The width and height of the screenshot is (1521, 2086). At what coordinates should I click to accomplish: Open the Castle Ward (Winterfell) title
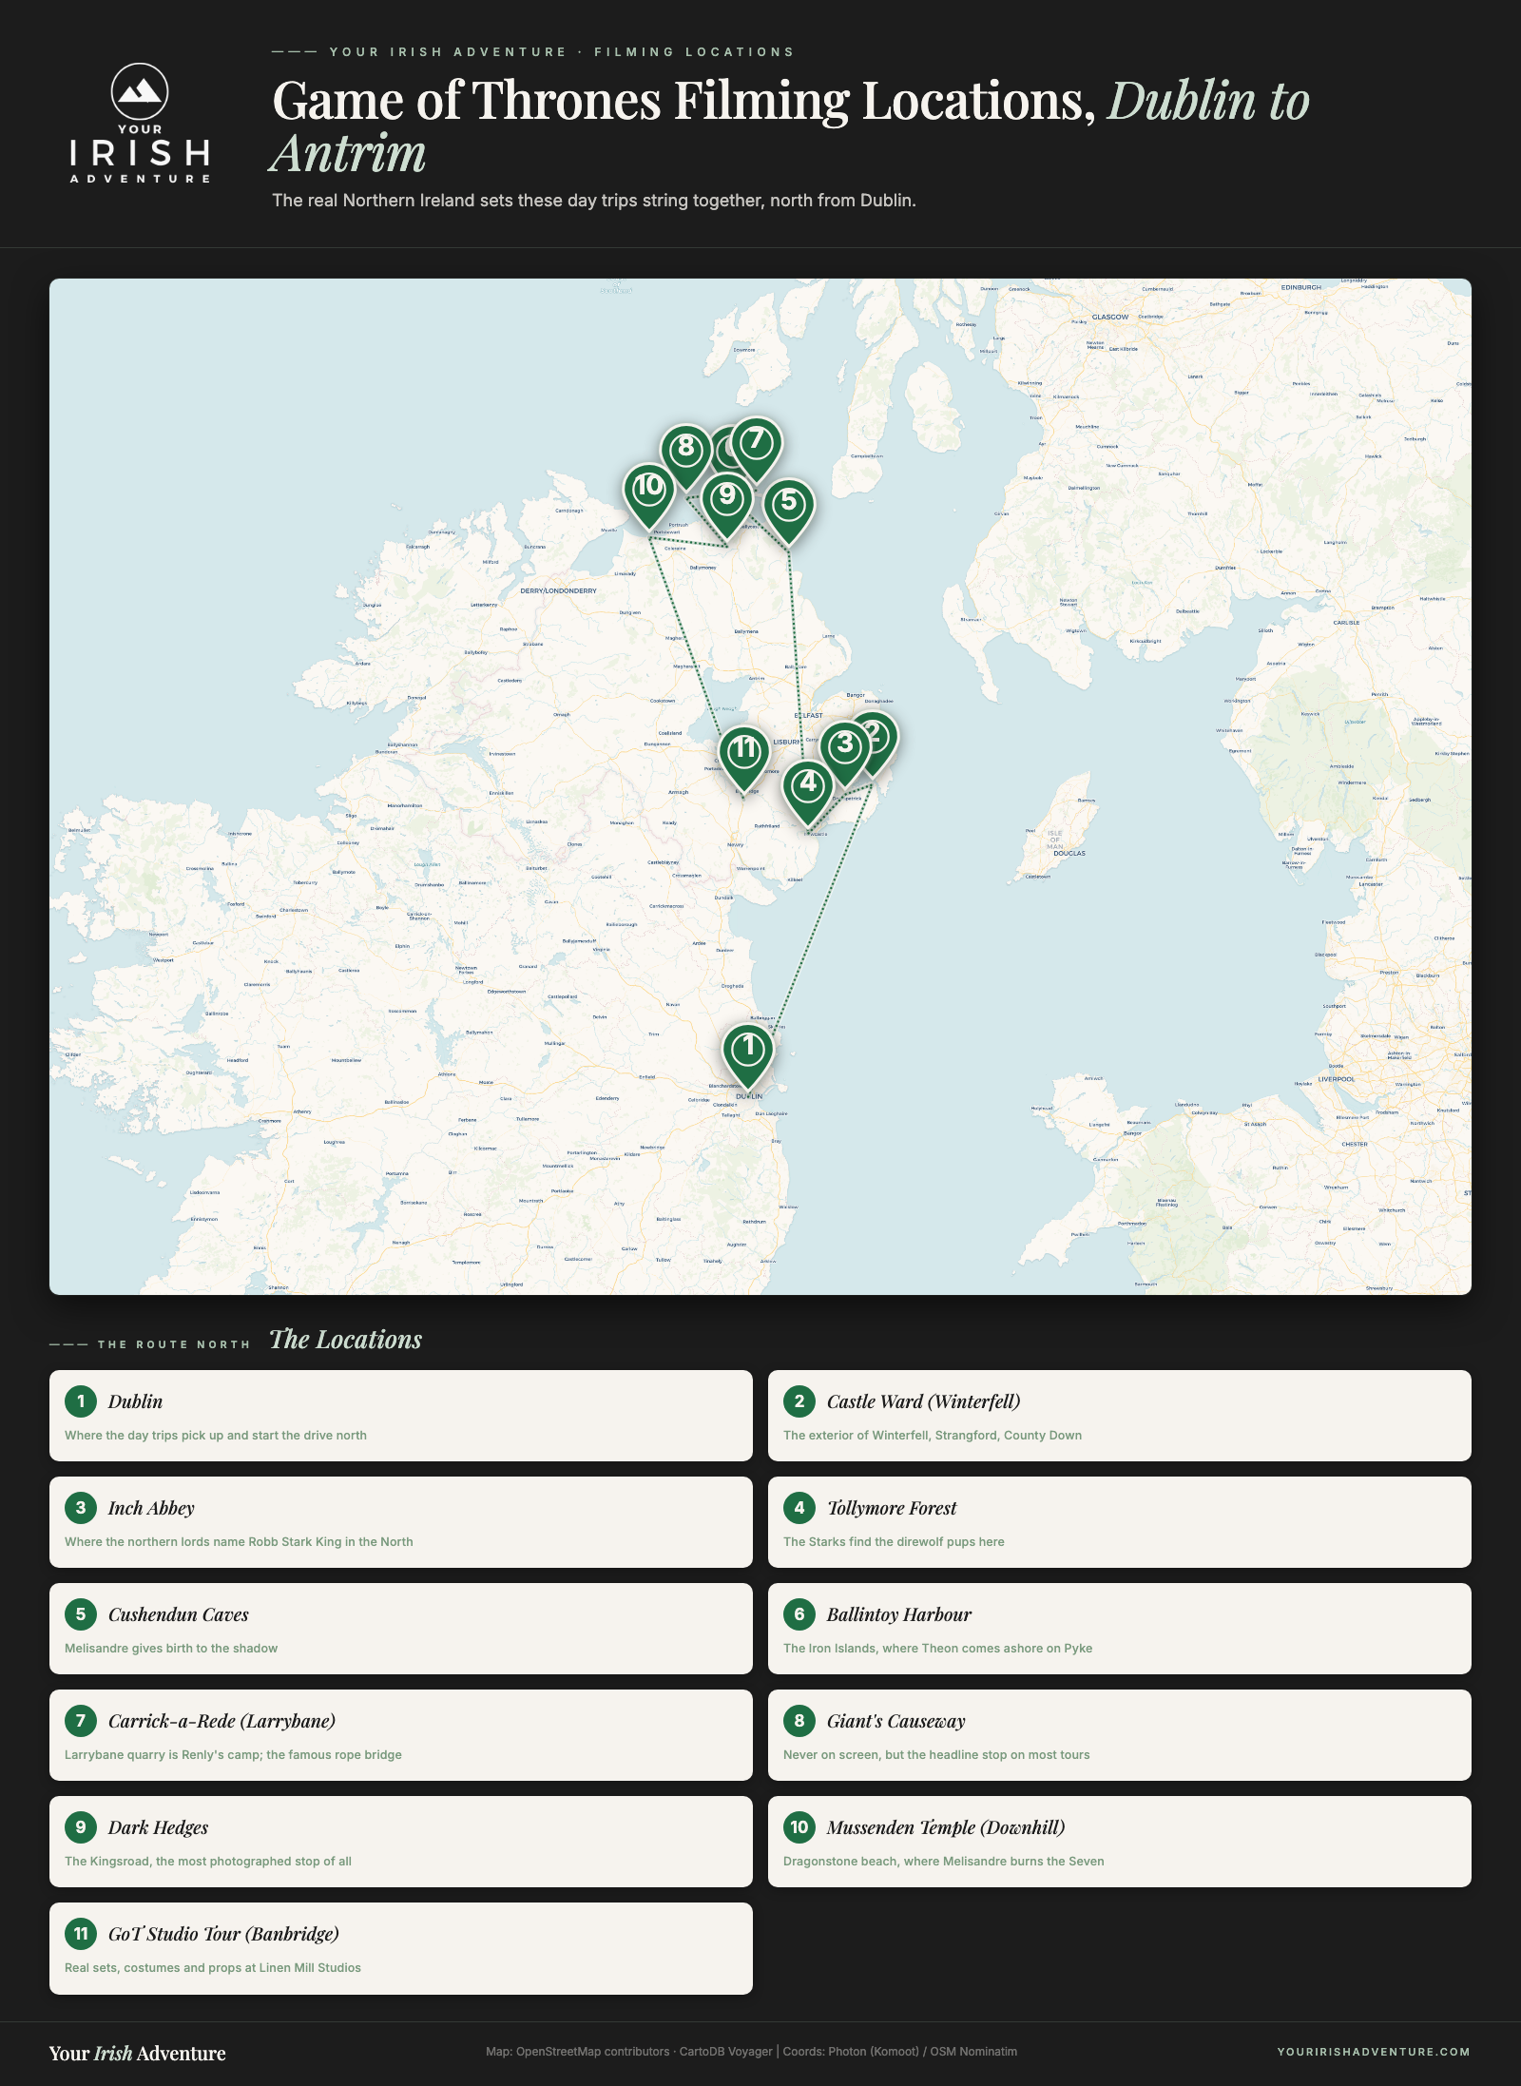pos(923,1401)
